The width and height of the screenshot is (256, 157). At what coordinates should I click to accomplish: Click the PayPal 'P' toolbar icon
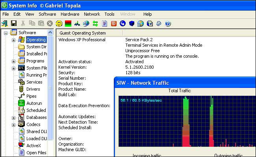[159, 24]
